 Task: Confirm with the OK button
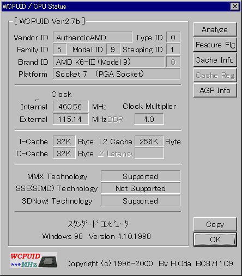click(x=215, y=240)
